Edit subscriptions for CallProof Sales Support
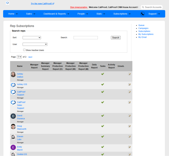This screenshot has height=156, width=169. [129, 102]
